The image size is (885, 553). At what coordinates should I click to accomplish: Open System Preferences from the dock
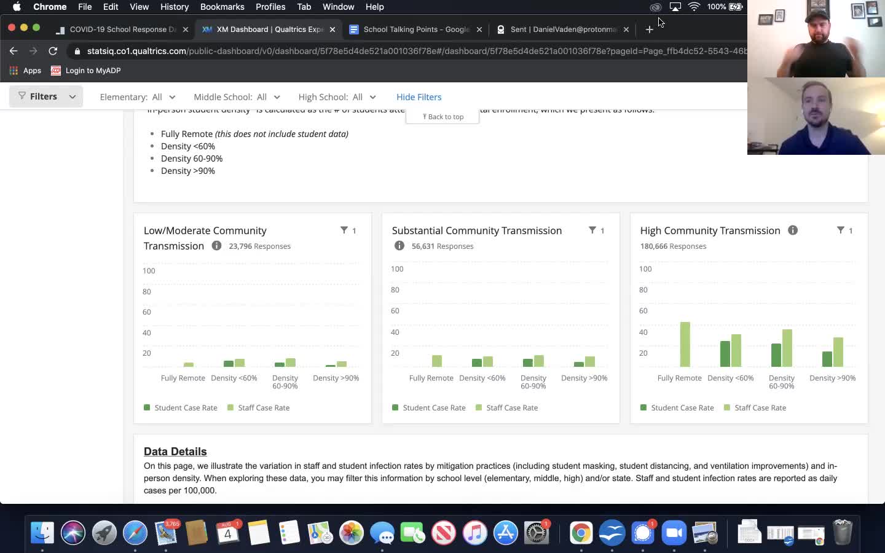537,533
